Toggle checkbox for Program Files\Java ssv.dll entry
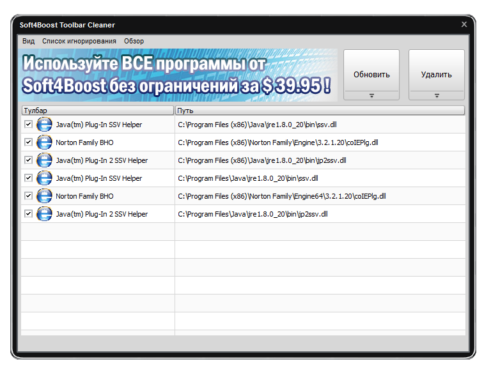 point(28,178)
